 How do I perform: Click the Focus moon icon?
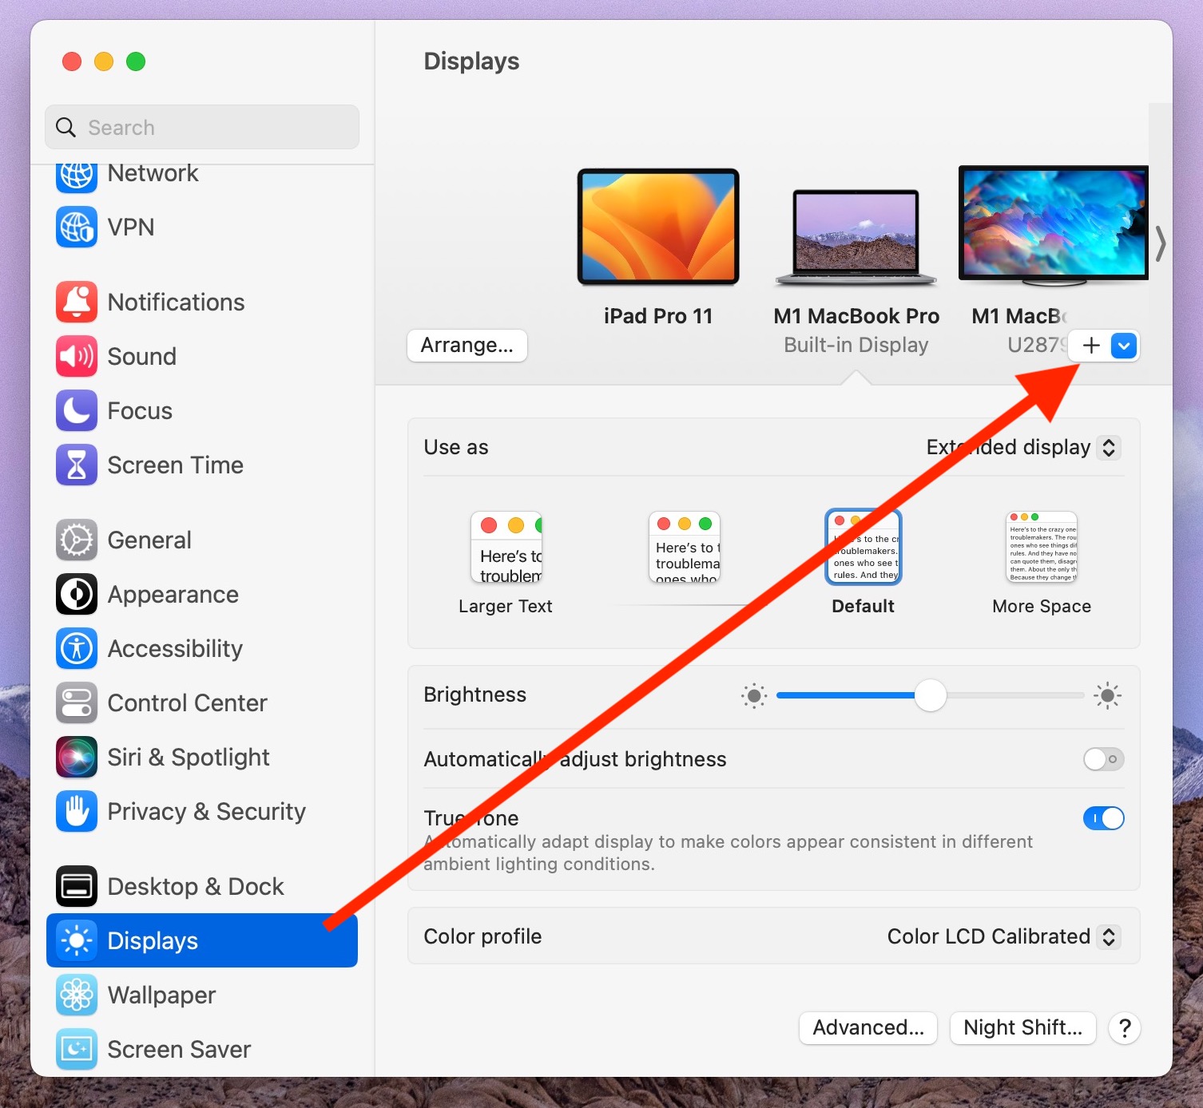tap(77, 411)
